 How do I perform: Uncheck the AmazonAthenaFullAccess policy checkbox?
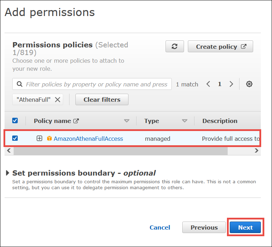coord(15,138)
